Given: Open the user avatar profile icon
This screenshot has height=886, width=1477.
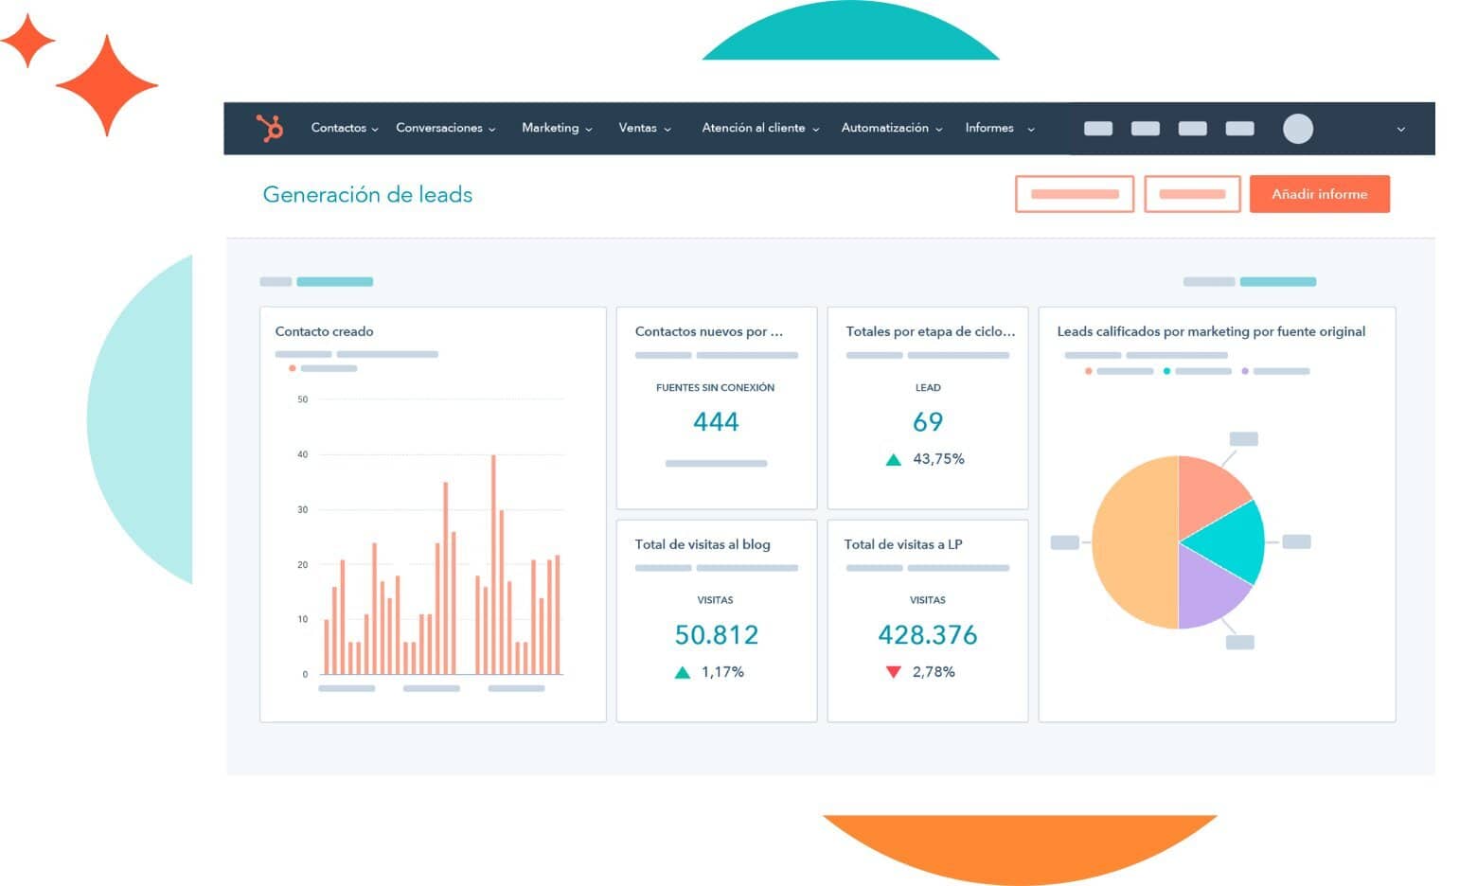Looking at the screenshot, I should (1298, 129).
